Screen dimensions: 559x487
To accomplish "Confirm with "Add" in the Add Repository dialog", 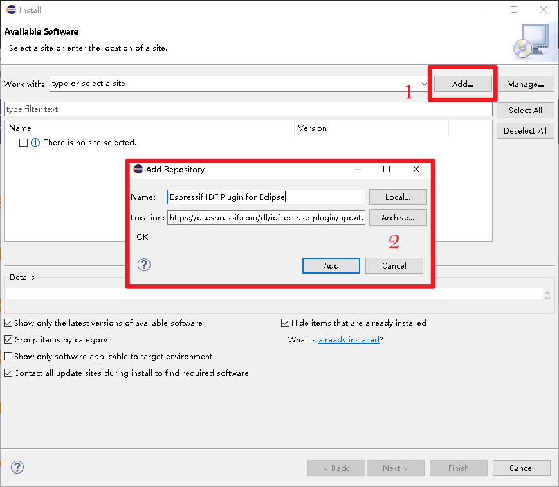I will coord(331,265).
